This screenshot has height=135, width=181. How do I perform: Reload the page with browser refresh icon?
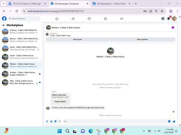(17, 11)
